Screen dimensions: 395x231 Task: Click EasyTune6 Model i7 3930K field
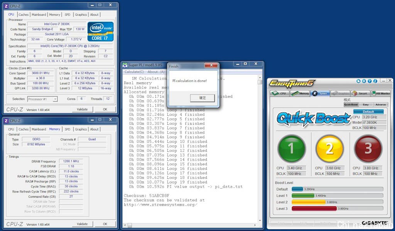374,122
